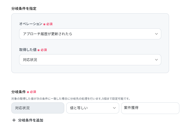
Task: Click the 分岐条件を指定 section heading
Action: (x=24, y=9)
